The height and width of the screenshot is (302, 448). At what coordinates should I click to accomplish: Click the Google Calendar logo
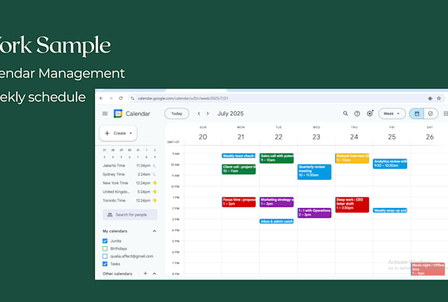coord(118,114)
